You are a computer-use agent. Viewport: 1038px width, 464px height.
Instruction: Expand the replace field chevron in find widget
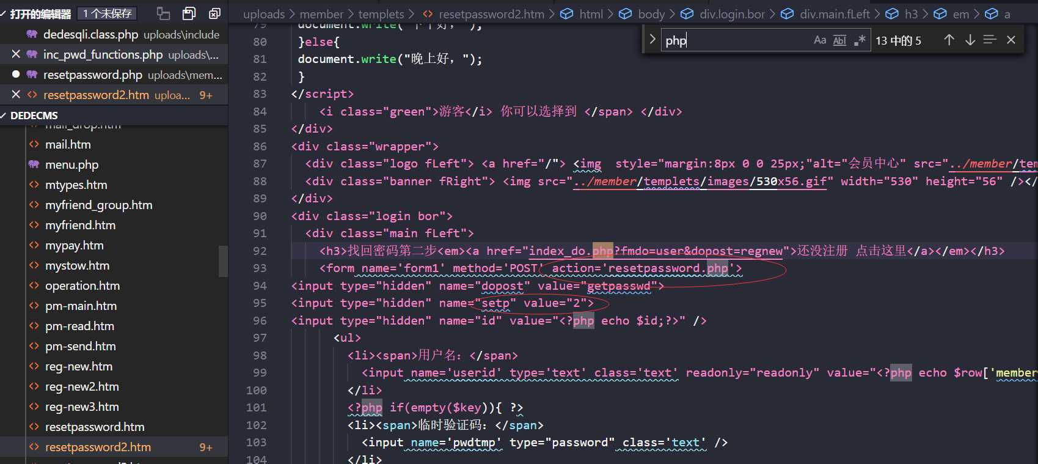tap(652, 40)
